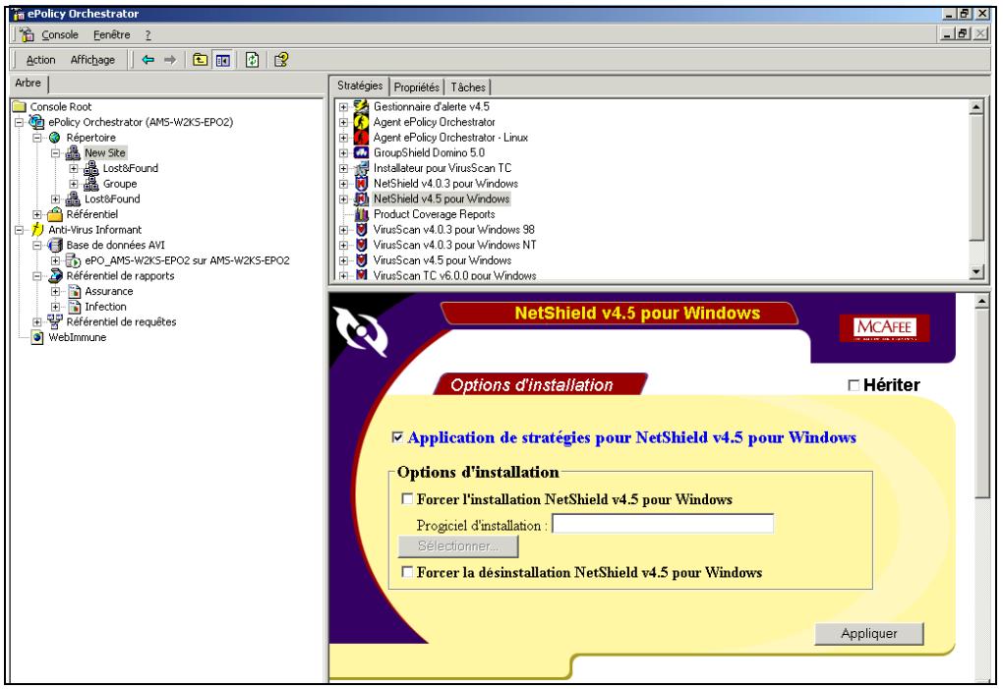The width and height of the screenshot is (1003, 689).
Task: Click the lower pane scrollbar up arrow
Action: 982,301
